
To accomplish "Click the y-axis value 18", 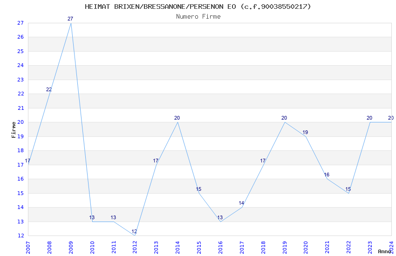I will click(20, 150).
